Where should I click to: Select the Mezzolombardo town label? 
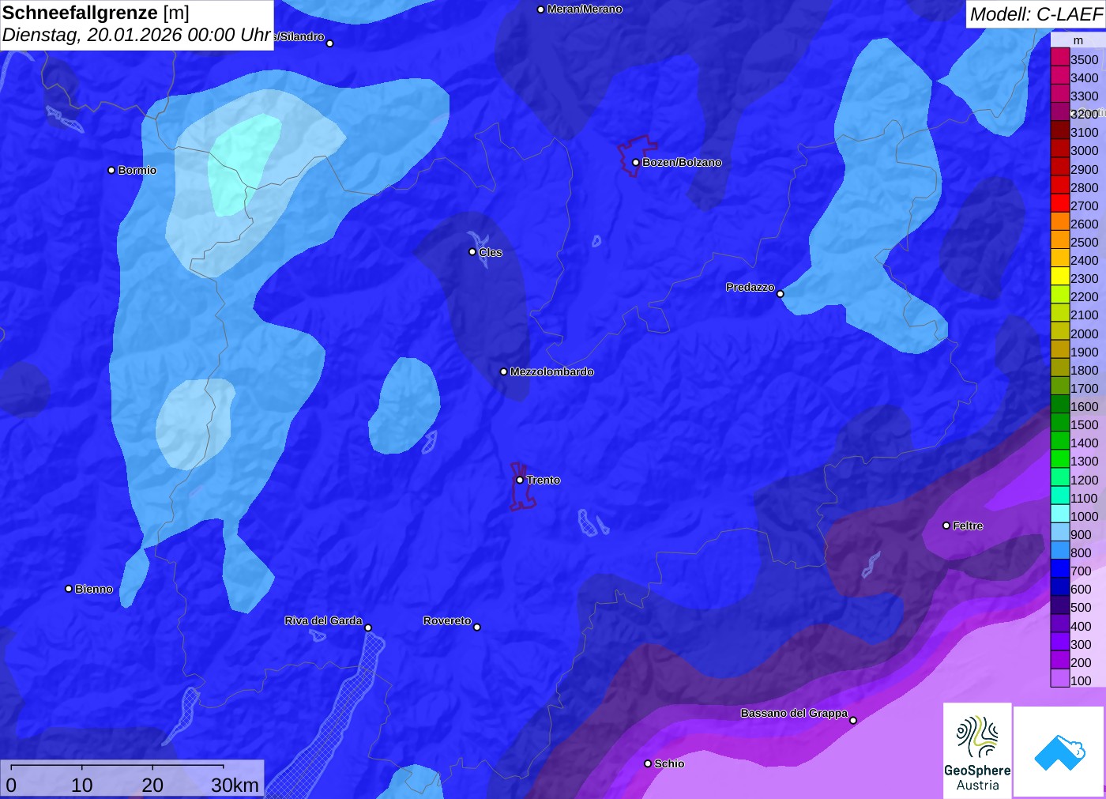[x=551, y=371]
